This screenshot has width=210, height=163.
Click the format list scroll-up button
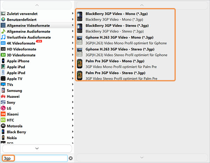click(x=142, y=5)
